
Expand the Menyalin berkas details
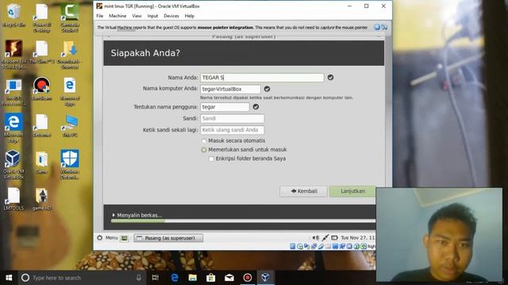(114, 215)
